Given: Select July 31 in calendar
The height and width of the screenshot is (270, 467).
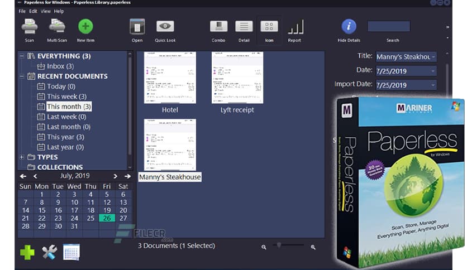Looking at the screenshot, I should pos(74,226).
